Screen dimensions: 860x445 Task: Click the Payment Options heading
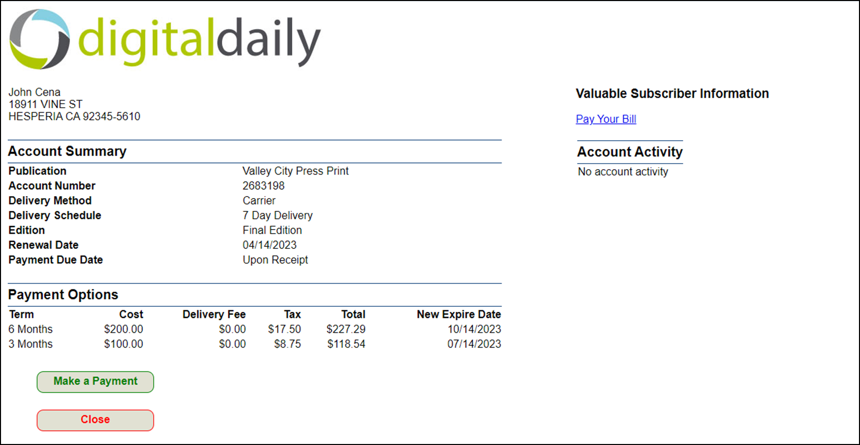point(63,295)
